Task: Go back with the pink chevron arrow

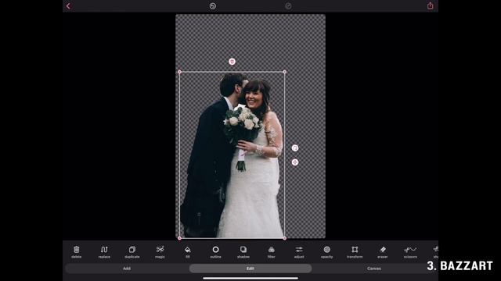Action: pos(68,6)
